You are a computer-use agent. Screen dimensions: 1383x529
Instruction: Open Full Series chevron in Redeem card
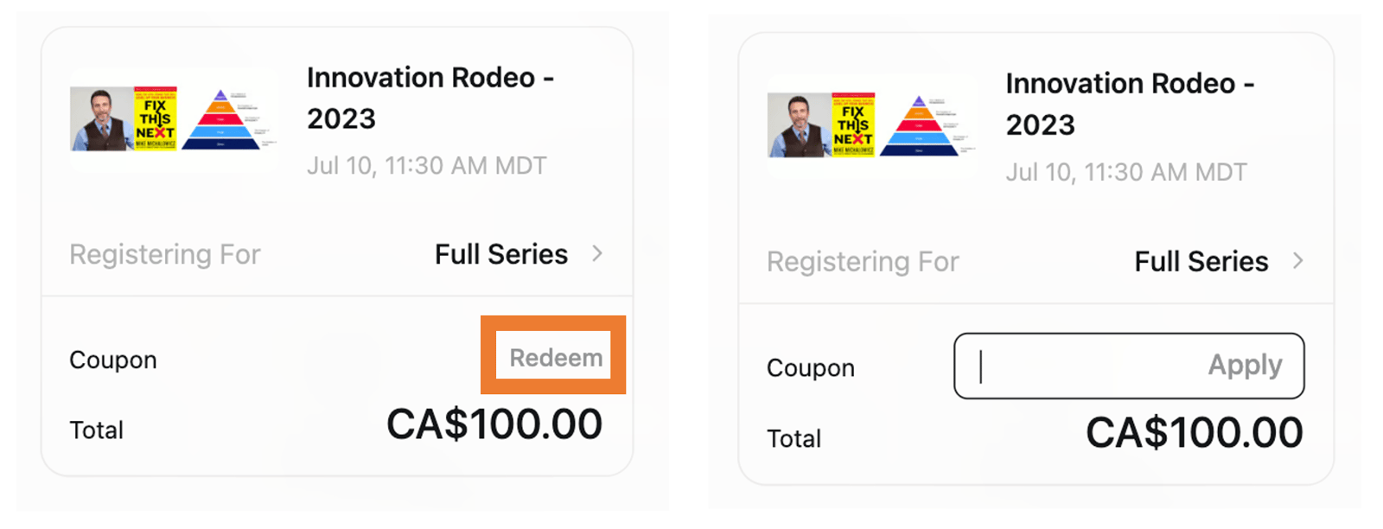click(597, 253)
